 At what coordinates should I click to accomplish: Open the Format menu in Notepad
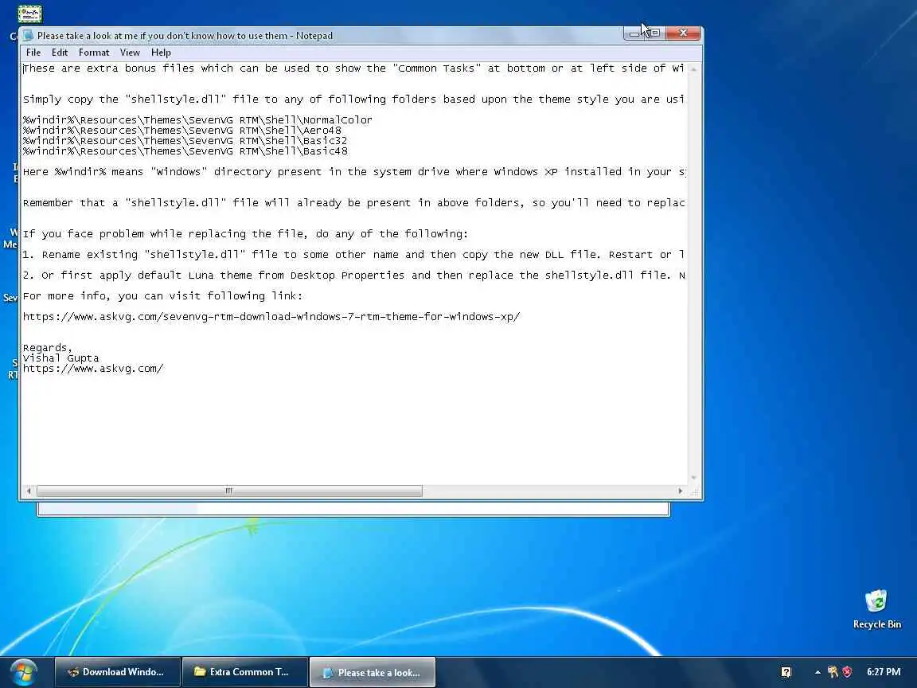(x=94, y=53)
